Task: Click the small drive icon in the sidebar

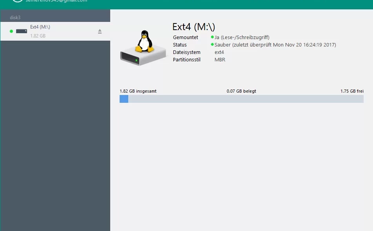Action: (22, 31)
